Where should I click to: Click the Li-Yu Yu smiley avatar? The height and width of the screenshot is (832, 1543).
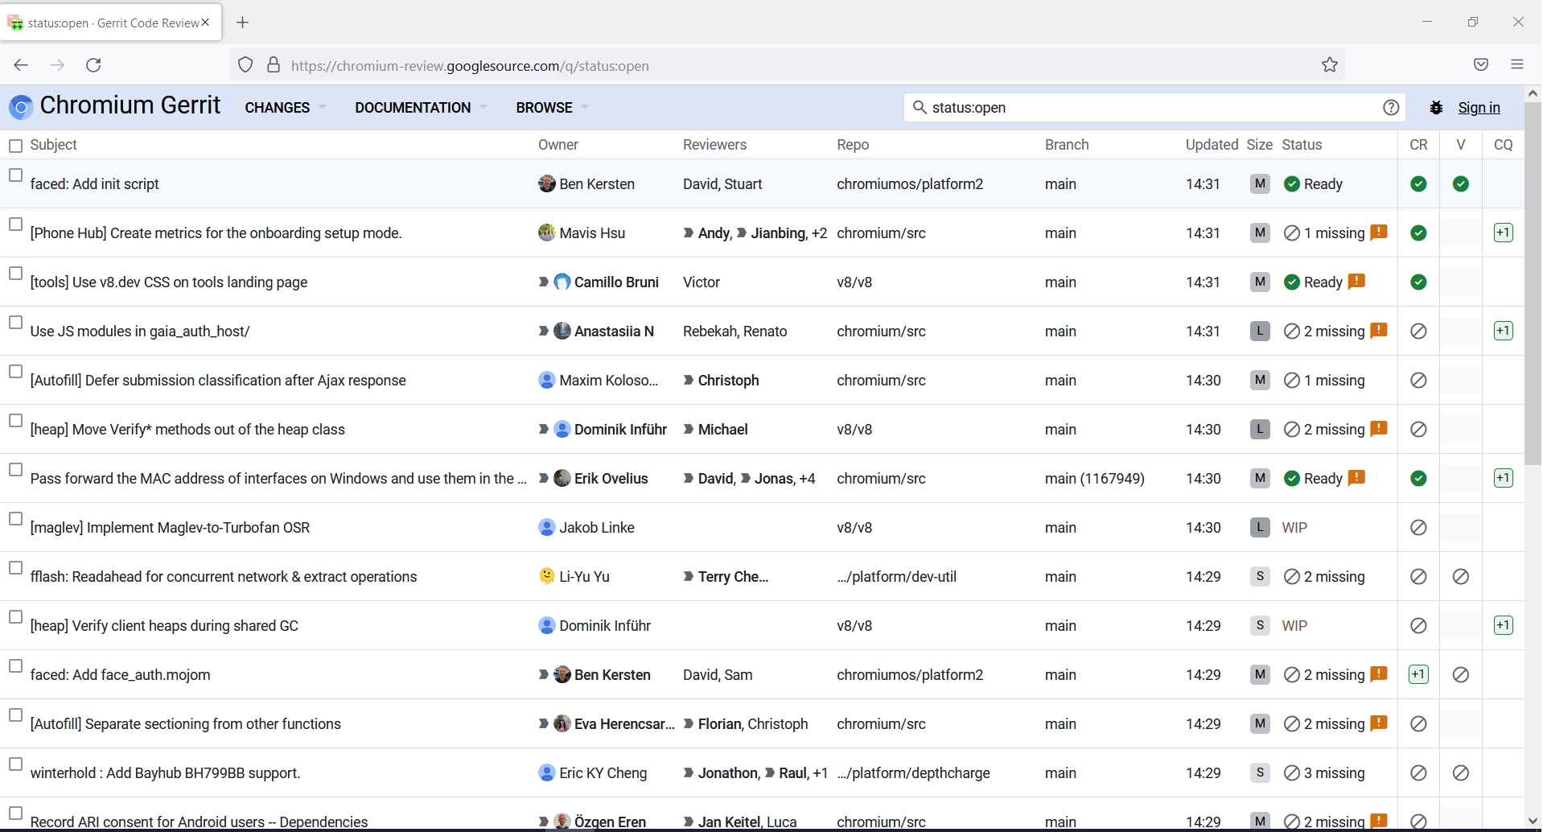[x=547, y=576]
